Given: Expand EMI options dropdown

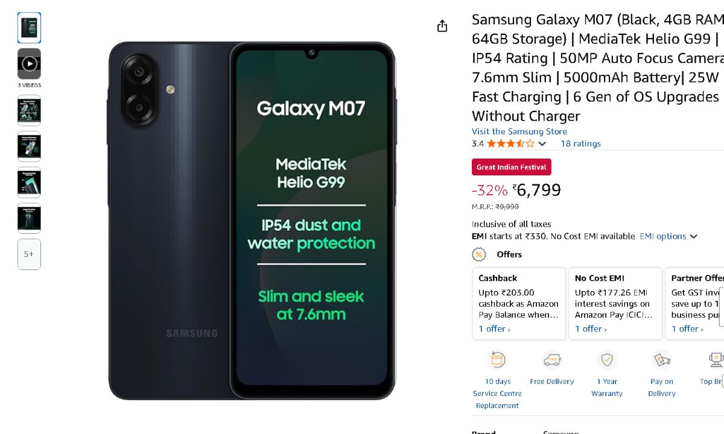Looking at the screenshot, I should coord(668,236).
